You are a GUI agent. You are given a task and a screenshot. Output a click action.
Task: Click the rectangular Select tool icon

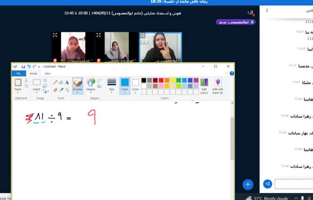(37, 82)
